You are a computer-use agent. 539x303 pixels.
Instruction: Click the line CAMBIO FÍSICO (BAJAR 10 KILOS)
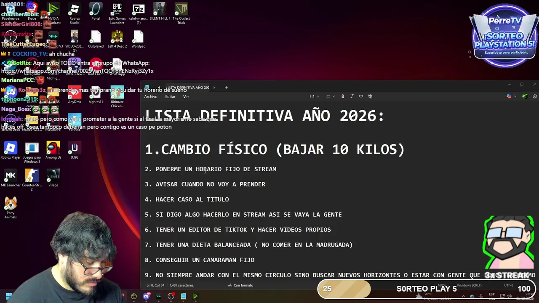[x=275, y=149]
